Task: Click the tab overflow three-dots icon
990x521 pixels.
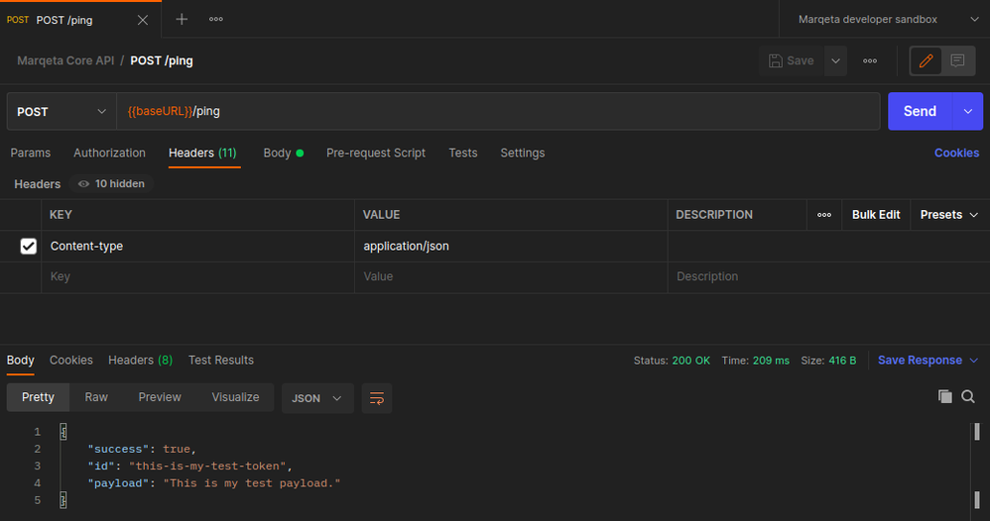Action: 215,19
